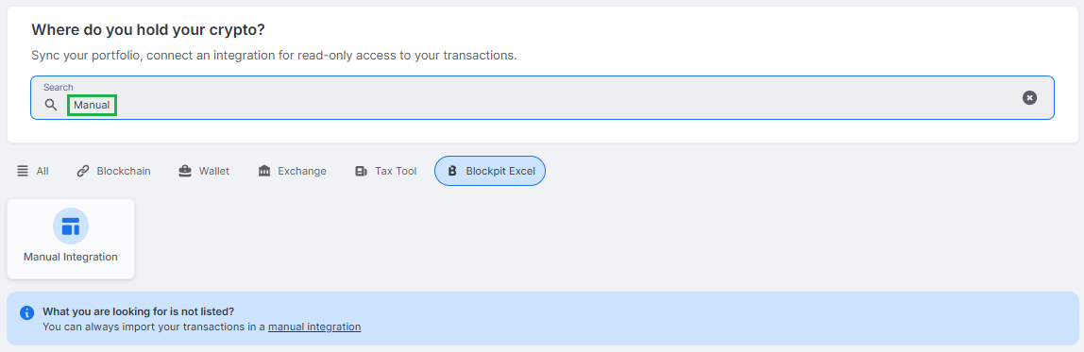1084x352 pixels.
Task: Click the bank building icon beside Exchange
Action: [x=264, y=171]
